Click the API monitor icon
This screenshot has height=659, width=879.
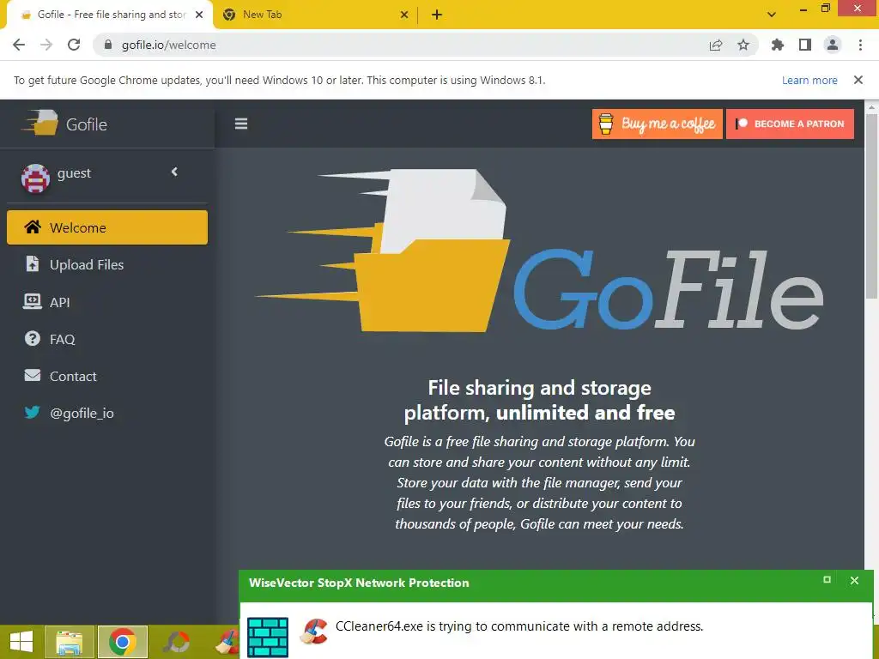[x=33, y=301]
